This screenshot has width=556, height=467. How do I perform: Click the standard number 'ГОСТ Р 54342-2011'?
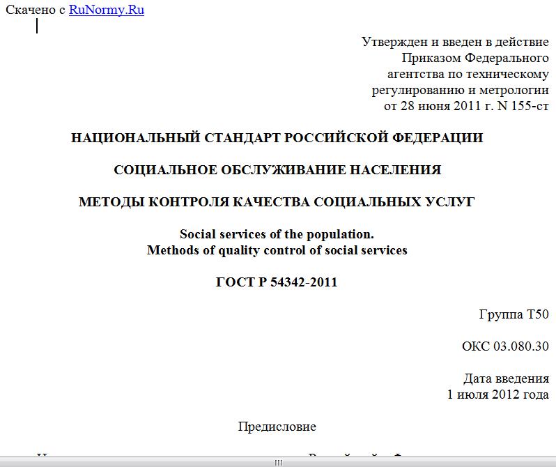(277, 282)
